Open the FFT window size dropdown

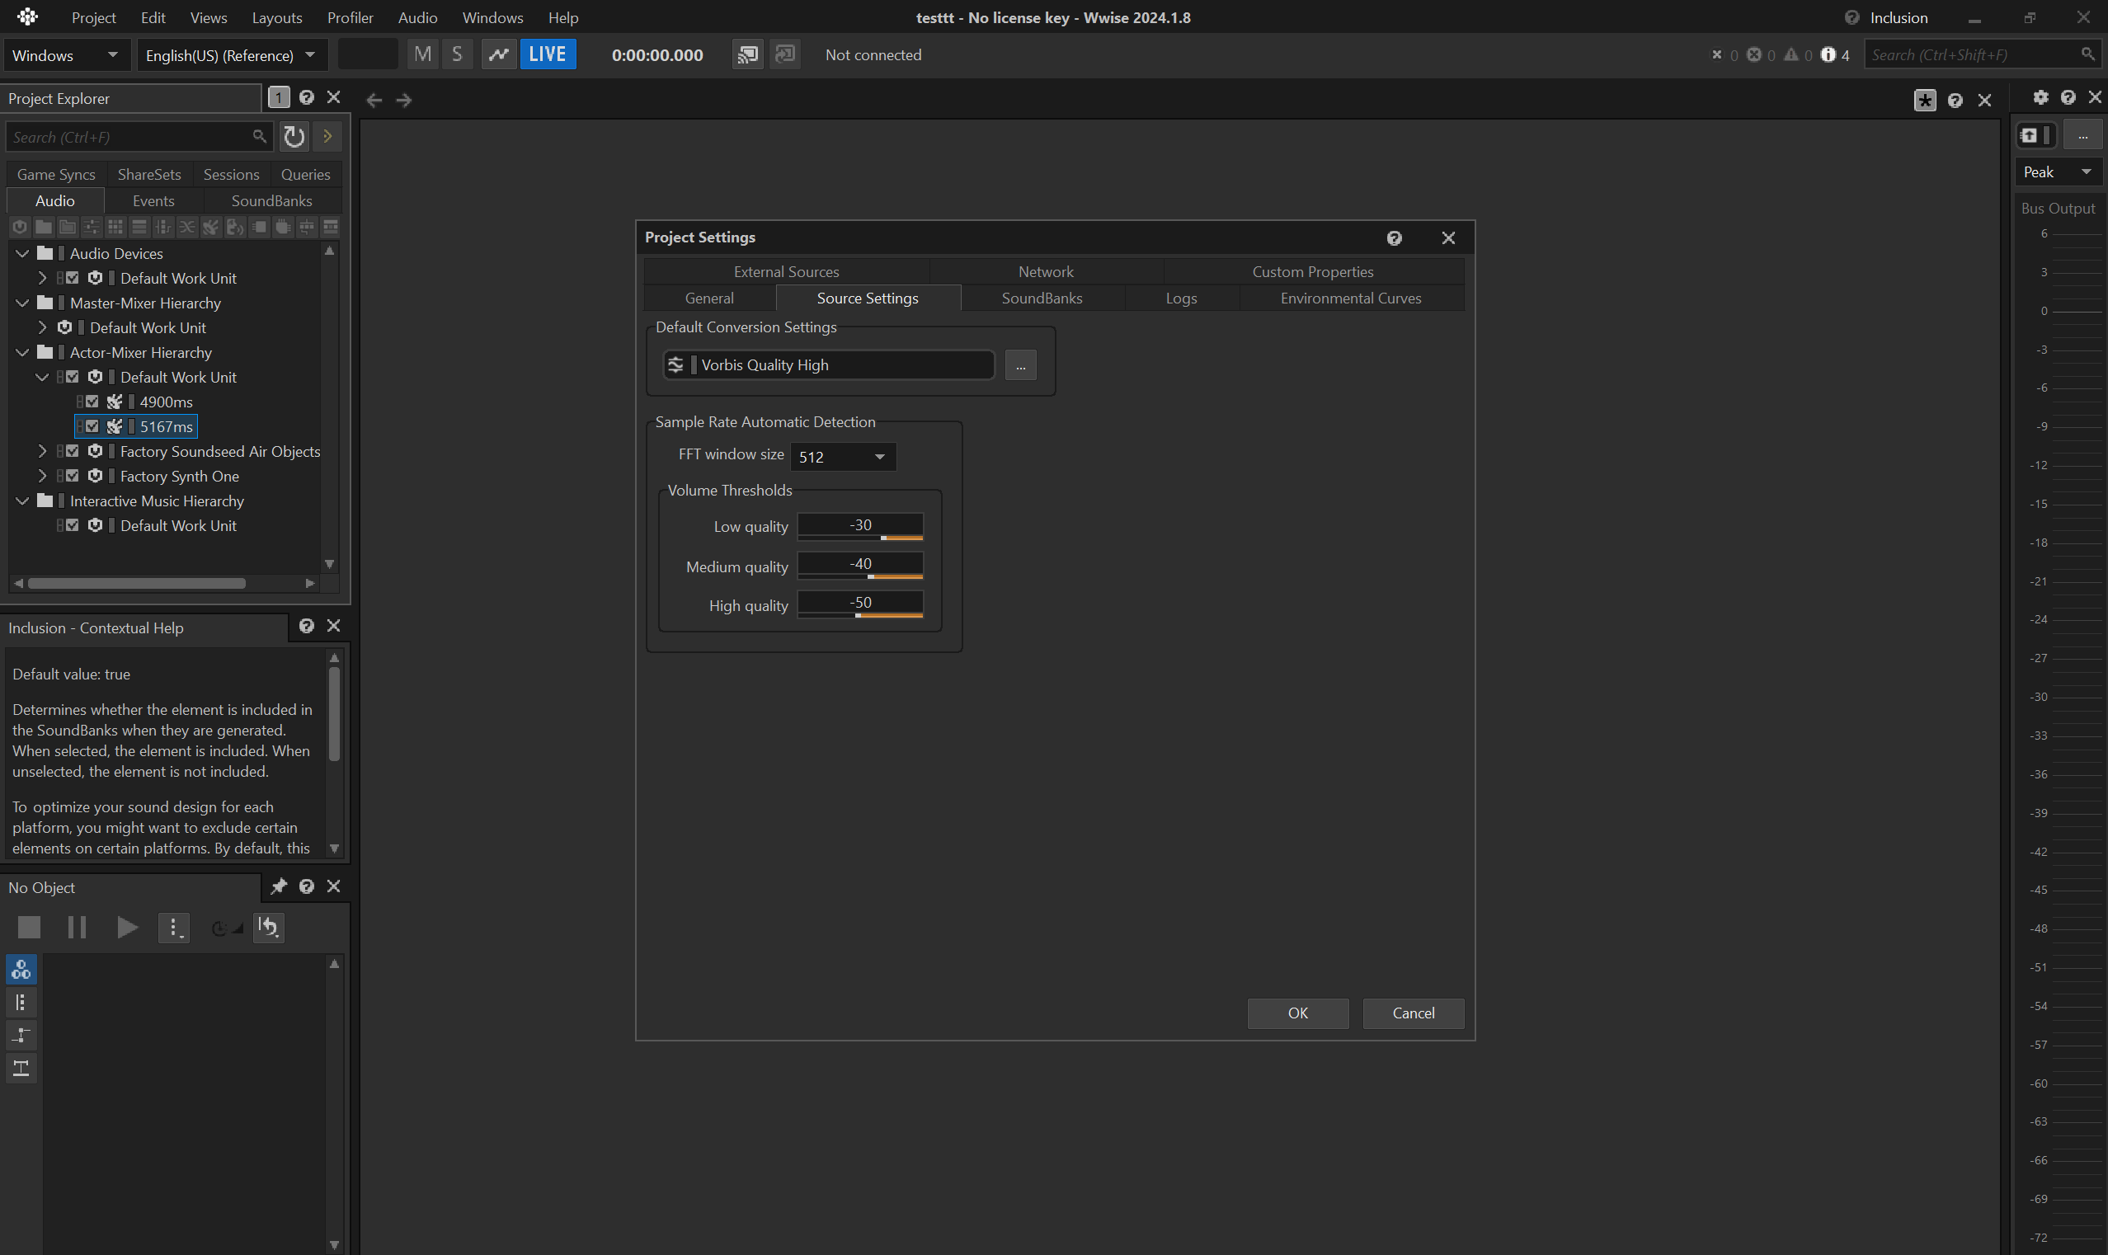[842, 457]
